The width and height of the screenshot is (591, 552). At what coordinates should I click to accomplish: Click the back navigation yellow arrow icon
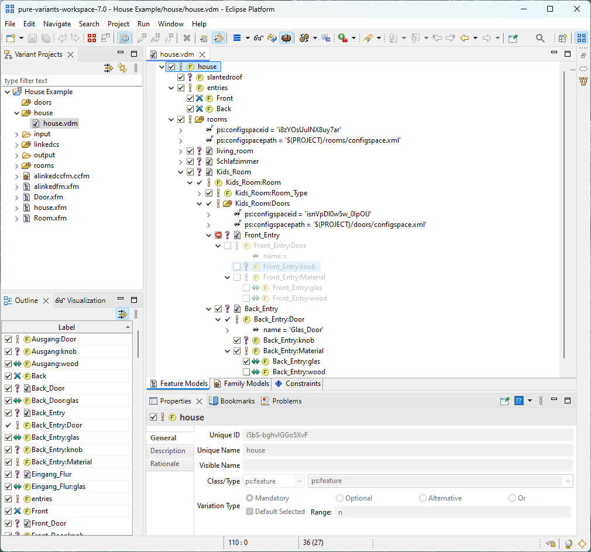coord(465,38)
